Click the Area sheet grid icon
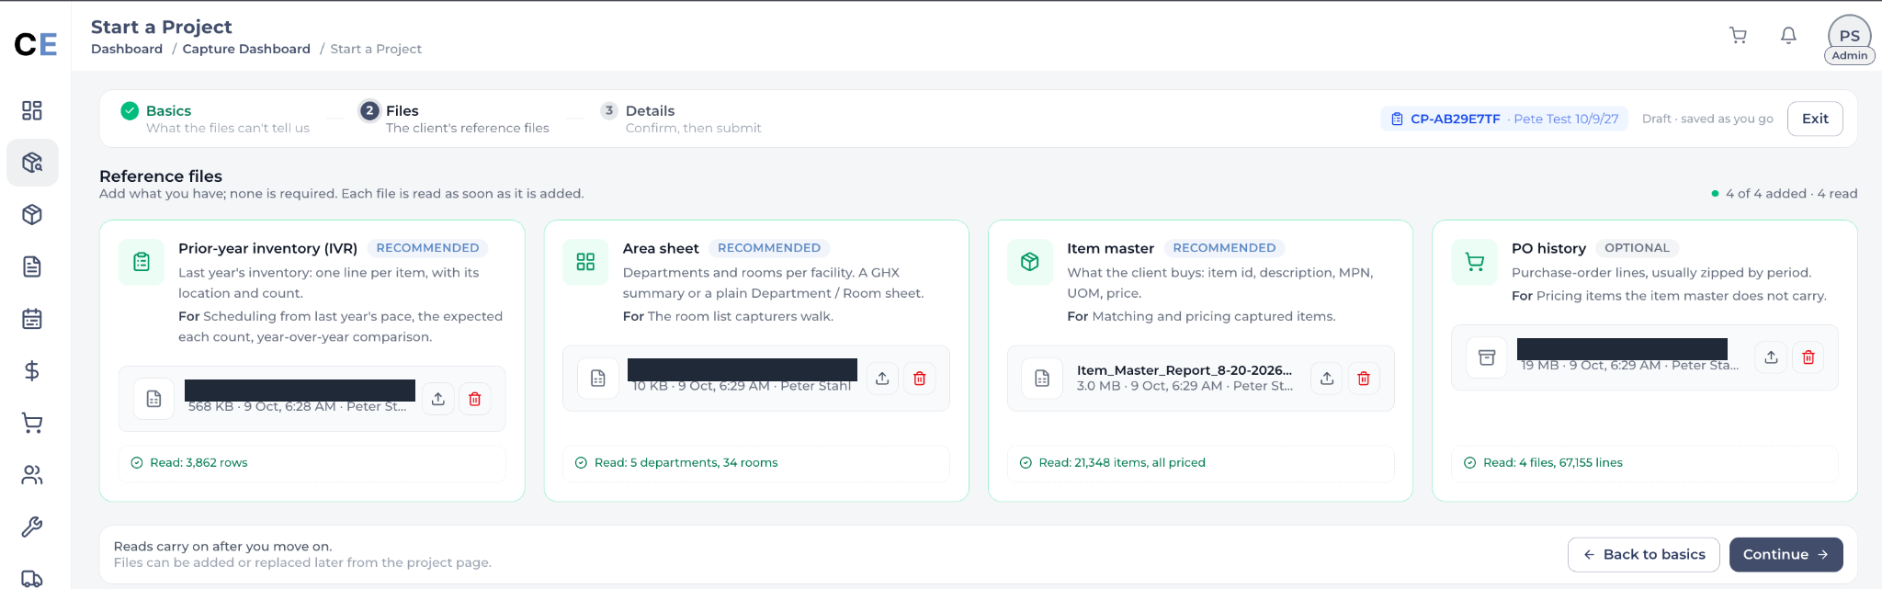 [x=585, y=262]
